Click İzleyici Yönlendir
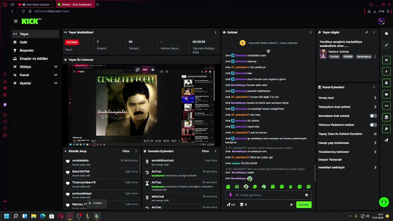Image resolution: width=393 pixels, height=221 pixels. pyautogui.click(x=330, y=160)
